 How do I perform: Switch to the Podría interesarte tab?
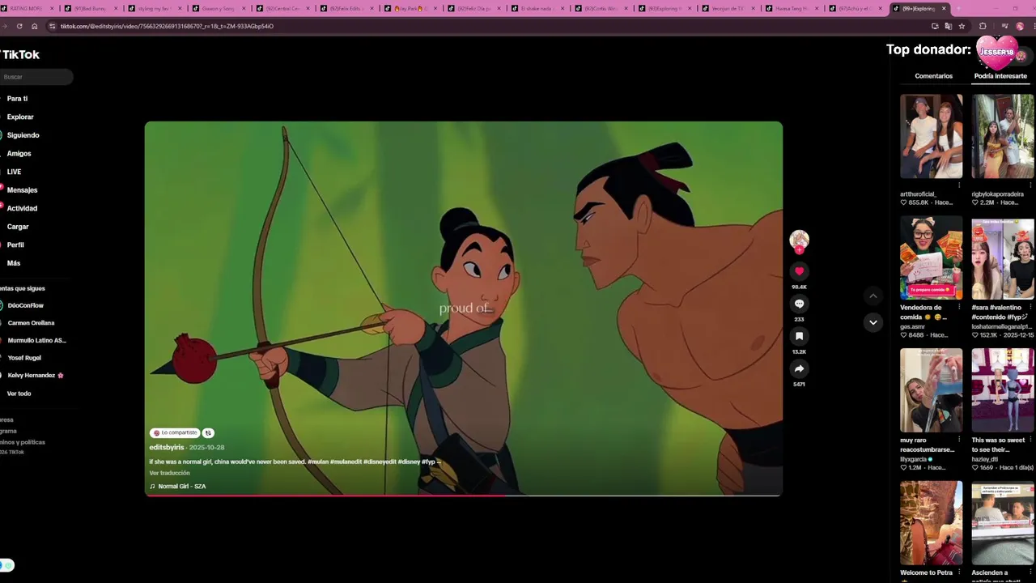click(1000, 76)
